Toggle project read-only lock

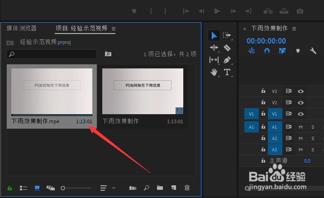(x=10, y=188)
